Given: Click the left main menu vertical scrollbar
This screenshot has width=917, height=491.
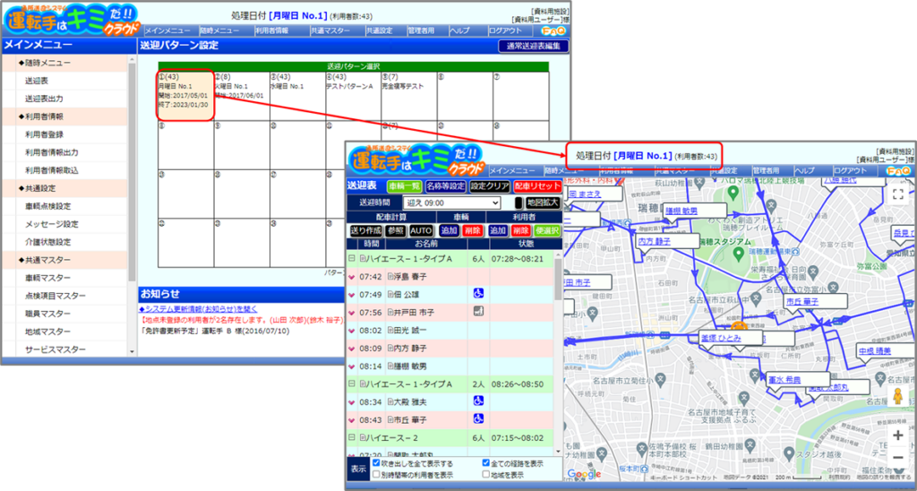Looking at the screenshot, I should (133, 205).
